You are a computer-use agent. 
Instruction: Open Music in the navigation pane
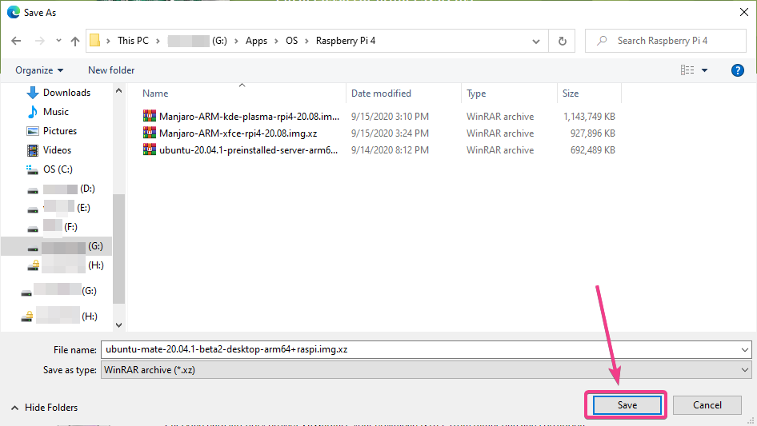56,111
